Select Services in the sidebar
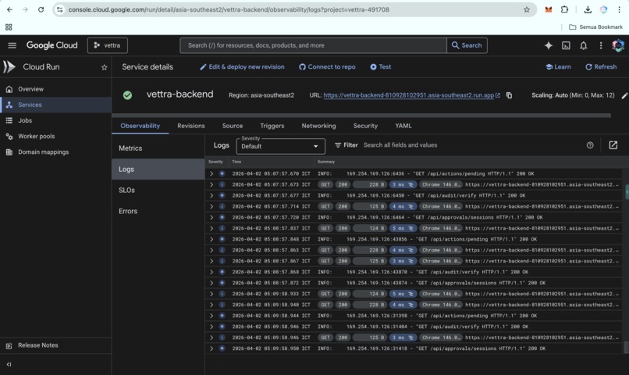 click(x=55, y=105)
